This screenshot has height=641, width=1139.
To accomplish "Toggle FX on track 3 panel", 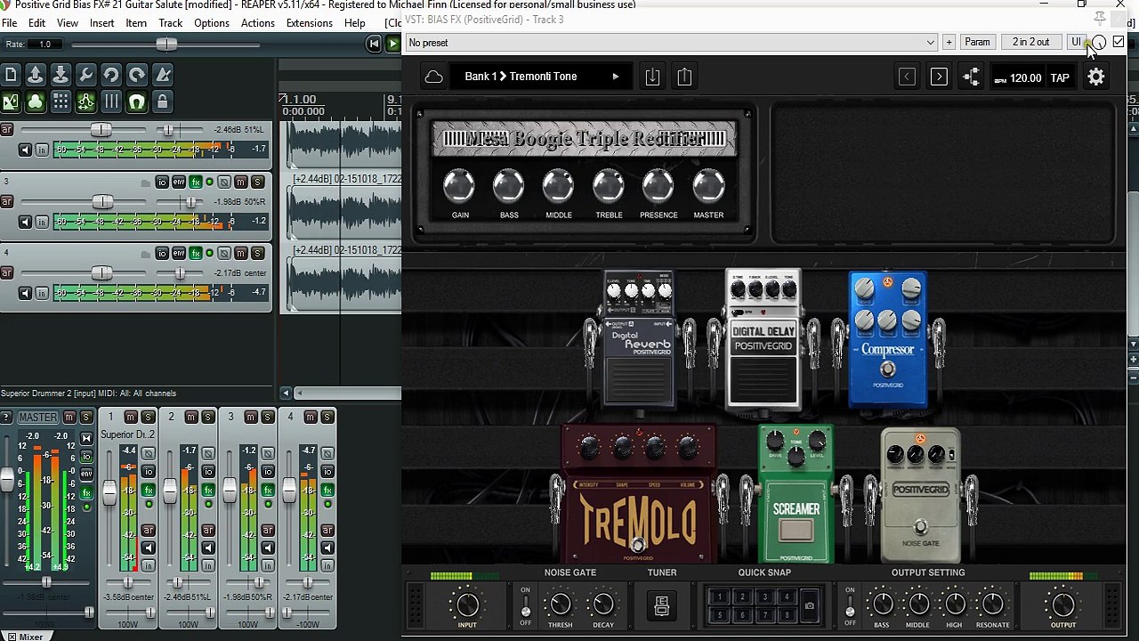I will pos(196,183).
